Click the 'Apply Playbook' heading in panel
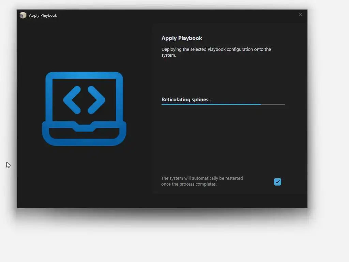Viewport: 349px width, 262px height. click(x=182, y=38)
